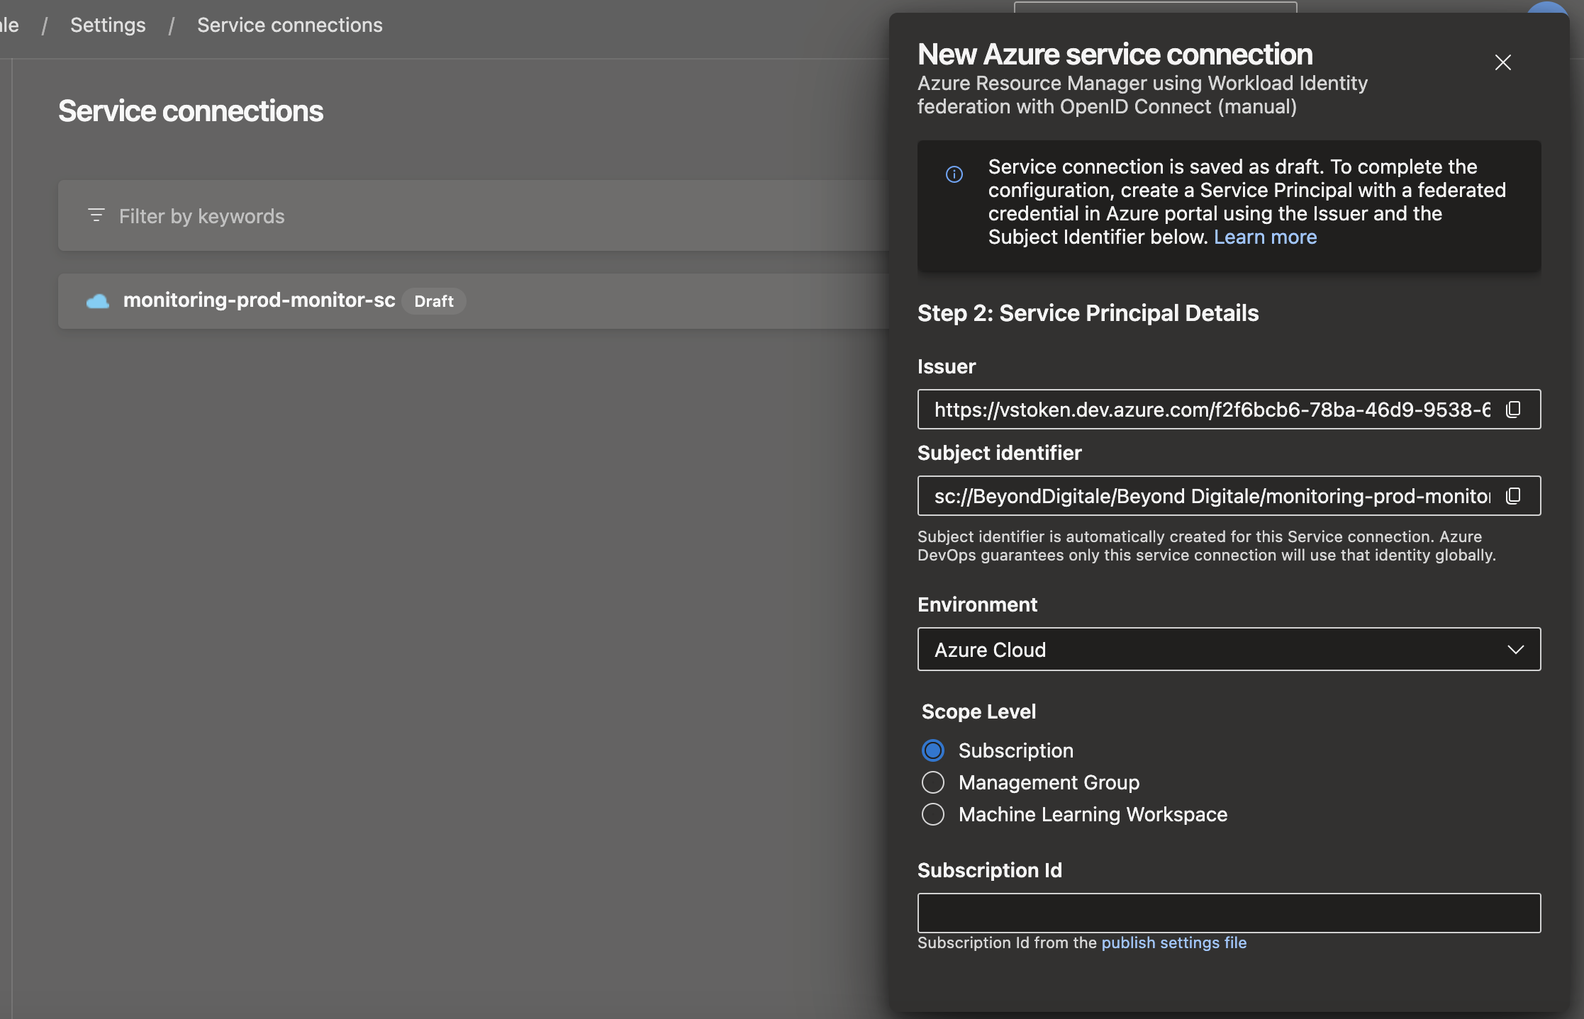Click the Filter by keywords box
The width and height of the screenshot is (1584, 1019).
(474, 215)
